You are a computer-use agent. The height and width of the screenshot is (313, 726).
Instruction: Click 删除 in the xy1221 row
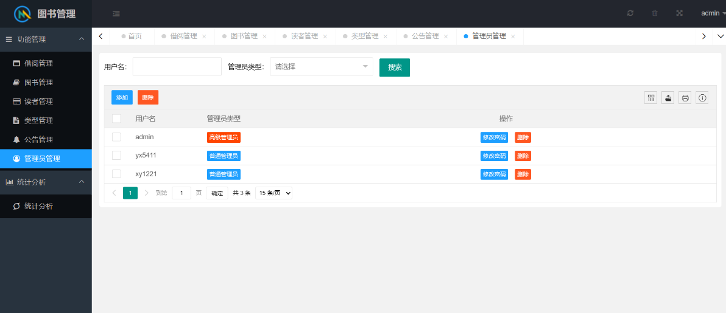[x=523, y=174]
